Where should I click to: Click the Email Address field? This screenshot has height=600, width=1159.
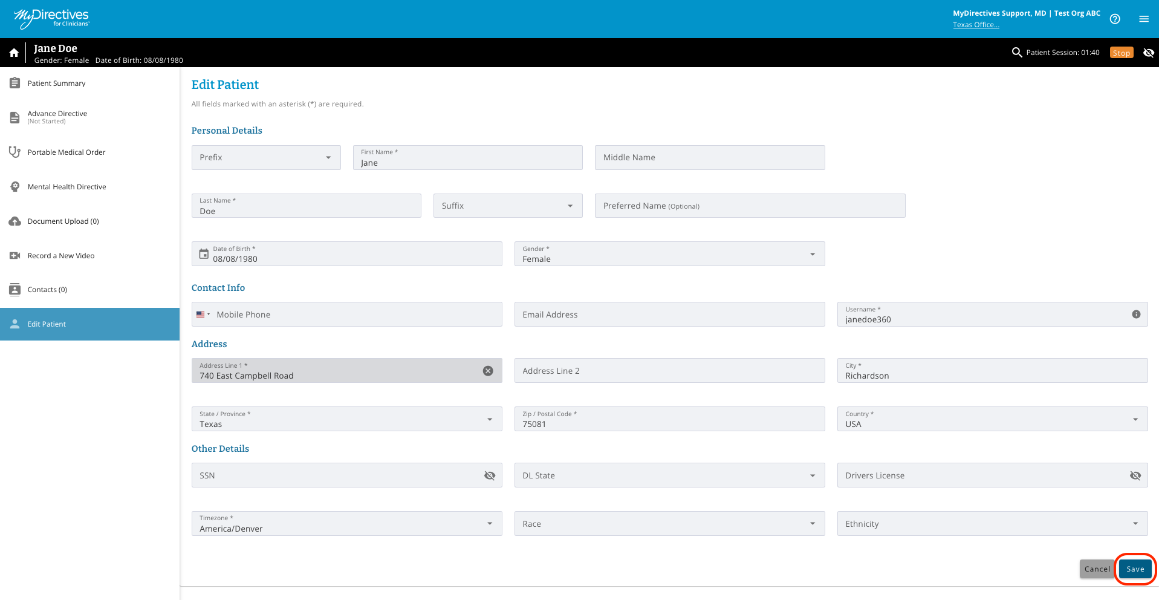pos(669,315)
